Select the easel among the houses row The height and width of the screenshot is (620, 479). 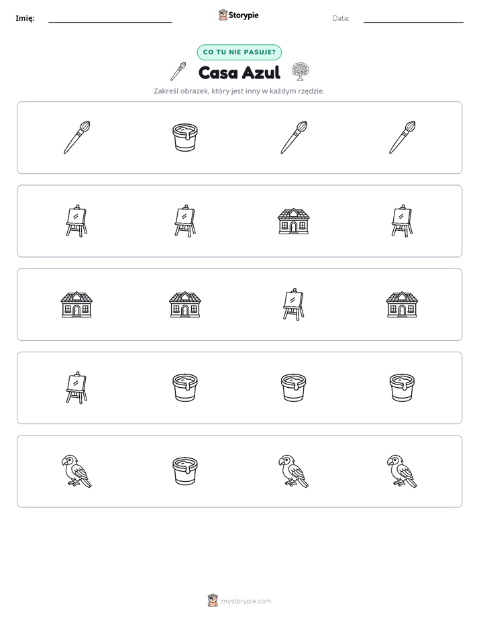[293, 304]
